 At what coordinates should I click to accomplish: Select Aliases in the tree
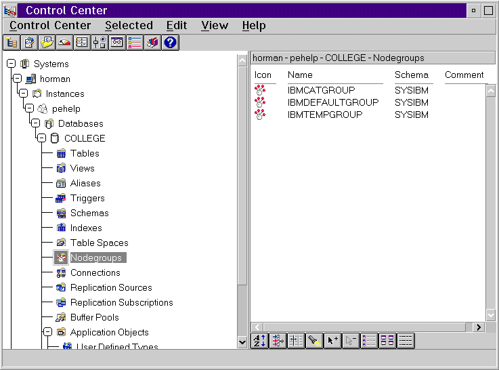tap(85, 183)
